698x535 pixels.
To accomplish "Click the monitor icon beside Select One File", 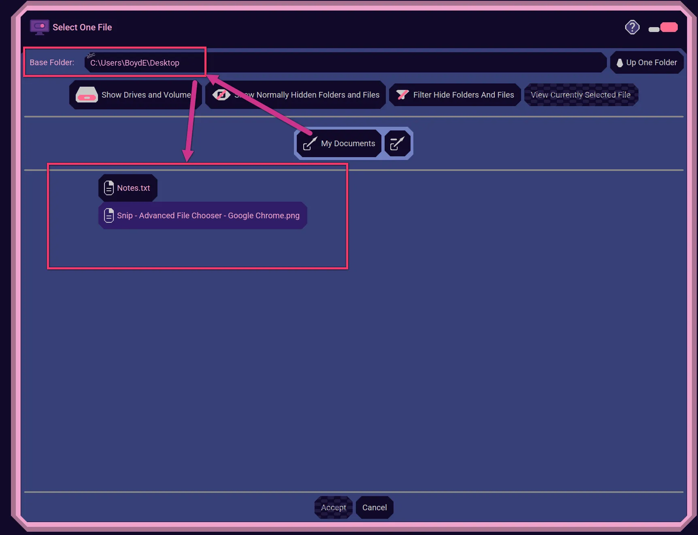I will (39, 27).
